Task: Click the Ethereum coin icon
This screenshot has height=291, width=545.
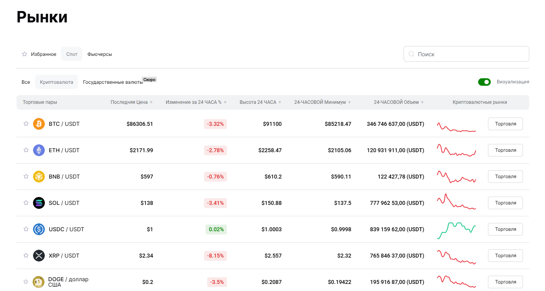Action: pos(39,150)
